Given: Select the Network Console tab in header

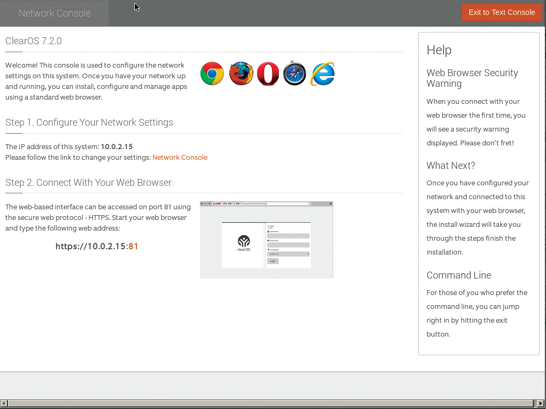Looking at the screenshot, I should 54,13.
